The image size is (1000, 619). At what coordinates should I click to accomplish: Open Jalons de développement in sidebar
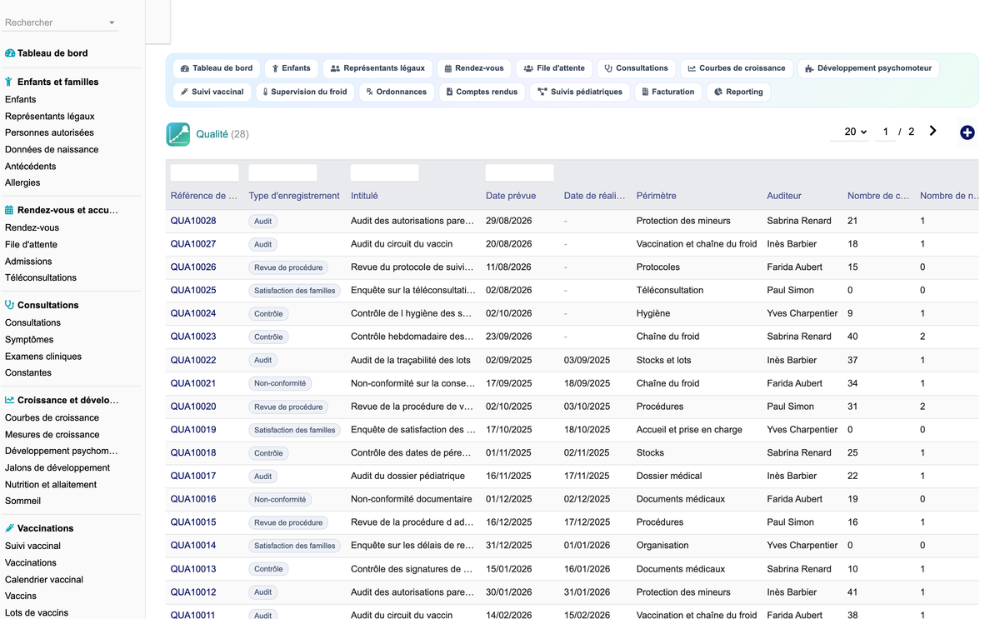[57, 467]
